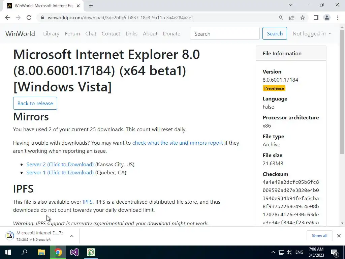The width and height of the screenshot is (345, 259).
Task: Open the notification center icon
Action: click(335, 252)
